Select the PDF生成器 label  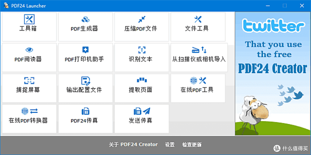(84, 29)
